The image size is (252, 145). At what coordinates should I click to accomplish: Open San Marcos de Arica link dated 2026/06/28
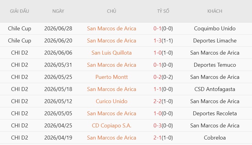112,29
